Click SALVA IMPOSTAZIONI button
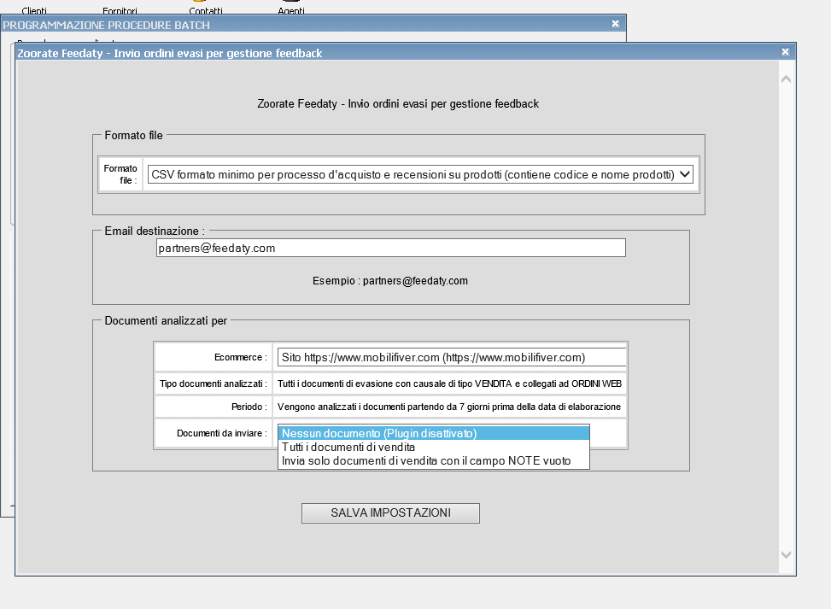Image resolution: width=831 pixels, height=609 pixels. pyautogui.click(x=390, y=513)
